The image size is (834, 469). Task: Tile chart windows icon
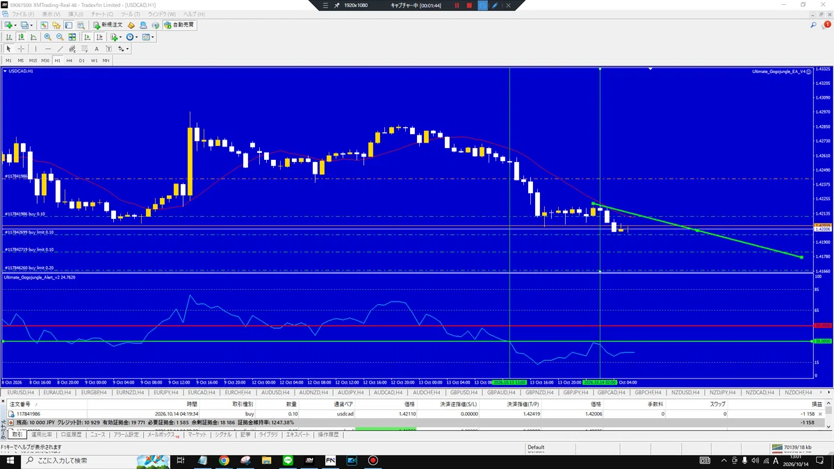[72, 37]
